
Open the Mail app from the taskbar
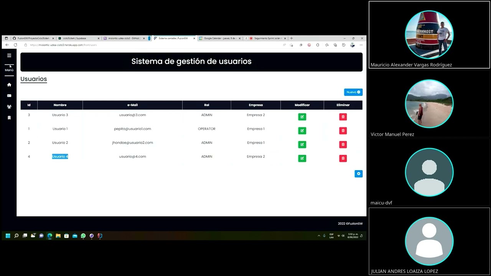[75, 236]
